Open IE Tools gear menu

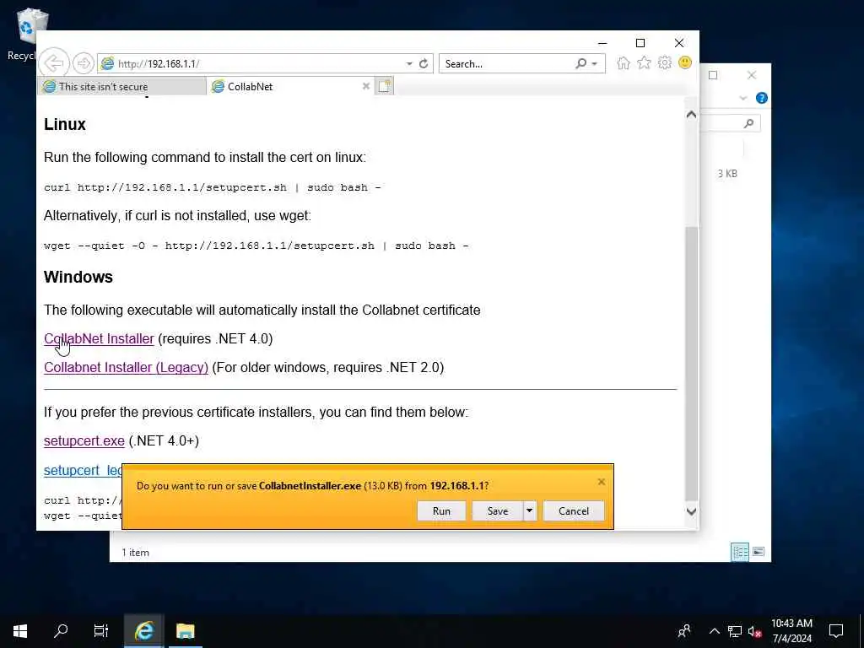(x=665, y=63)
